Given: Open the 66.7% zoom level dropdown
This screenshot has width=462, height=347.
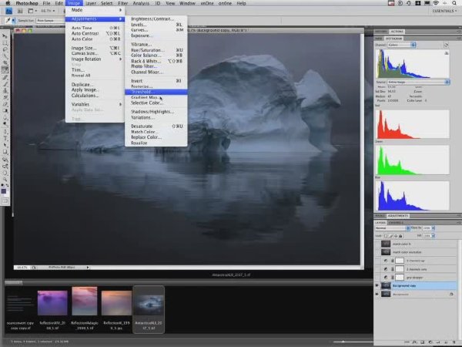Looking at the screenshot, I should tap(48, 11).
